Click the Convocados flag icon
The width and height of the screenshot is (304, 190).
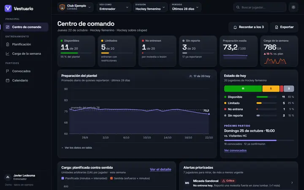click(8, 71)
